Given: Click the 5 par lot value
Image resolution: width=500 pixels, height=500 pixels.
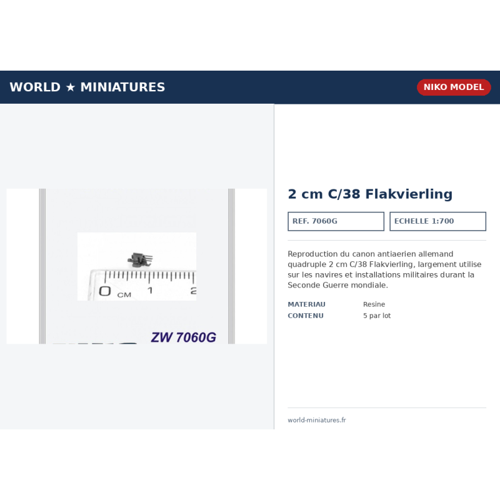Looking at the screenshot, I should tap(377, 316).
